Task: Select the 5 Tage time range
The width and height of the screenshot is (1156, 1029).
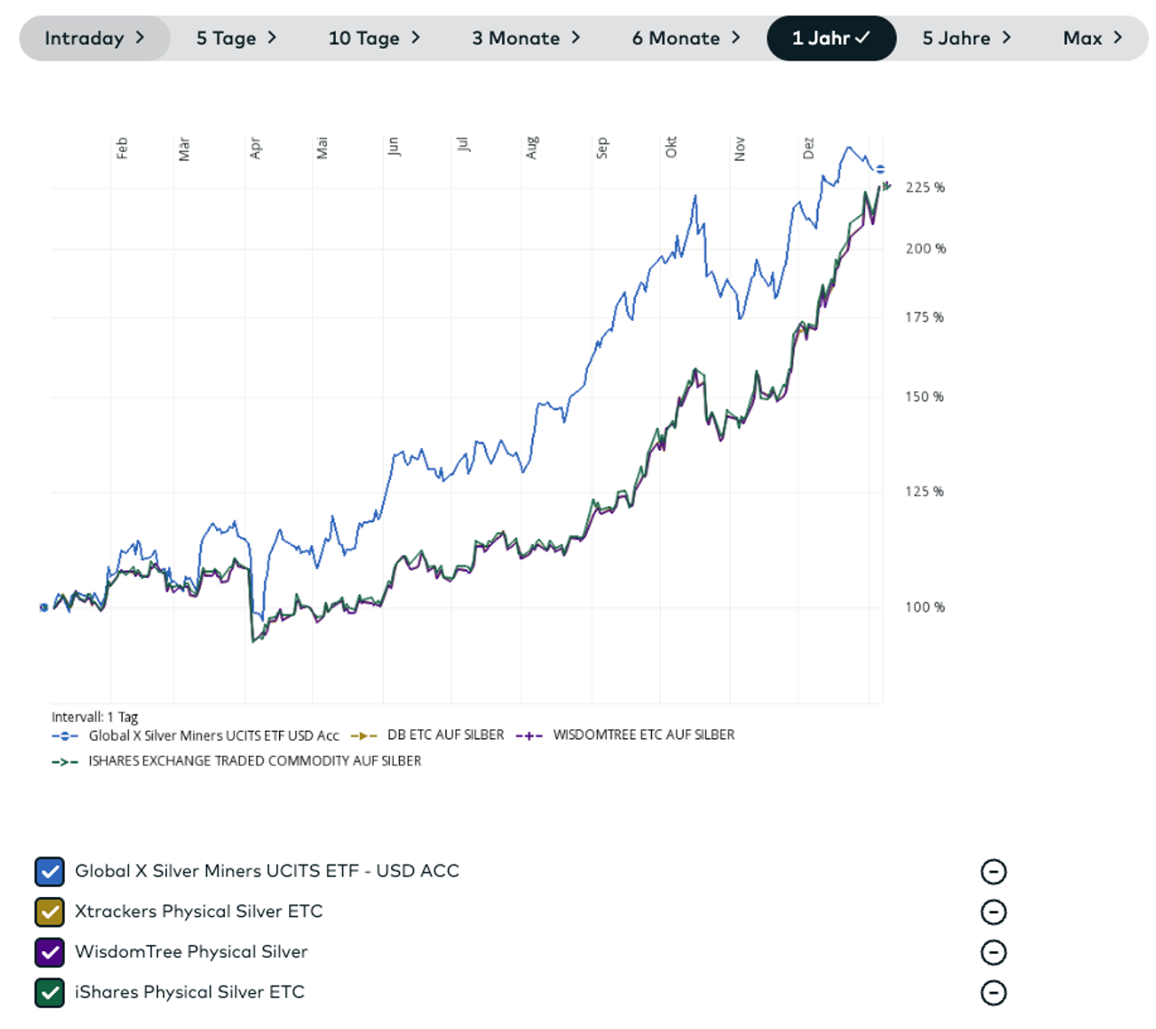Action: [236, 38]
